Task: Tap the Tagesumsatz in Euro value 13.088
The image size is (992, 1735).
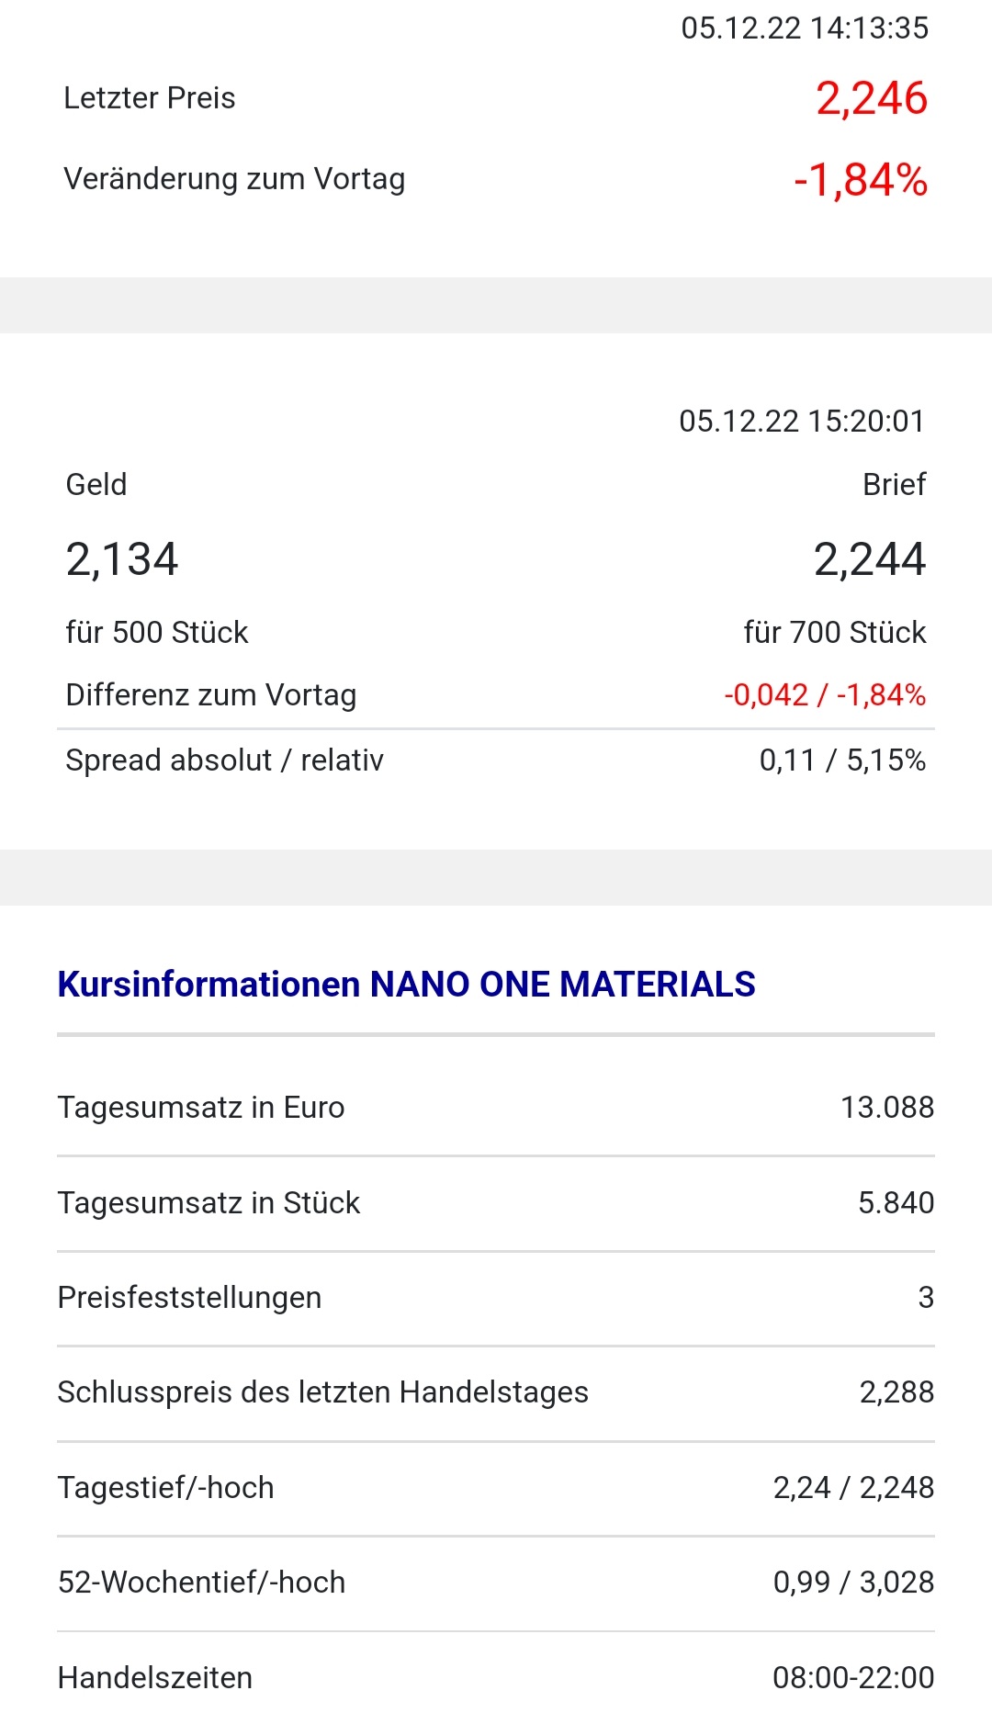Action: click(x=886, y=1108)
